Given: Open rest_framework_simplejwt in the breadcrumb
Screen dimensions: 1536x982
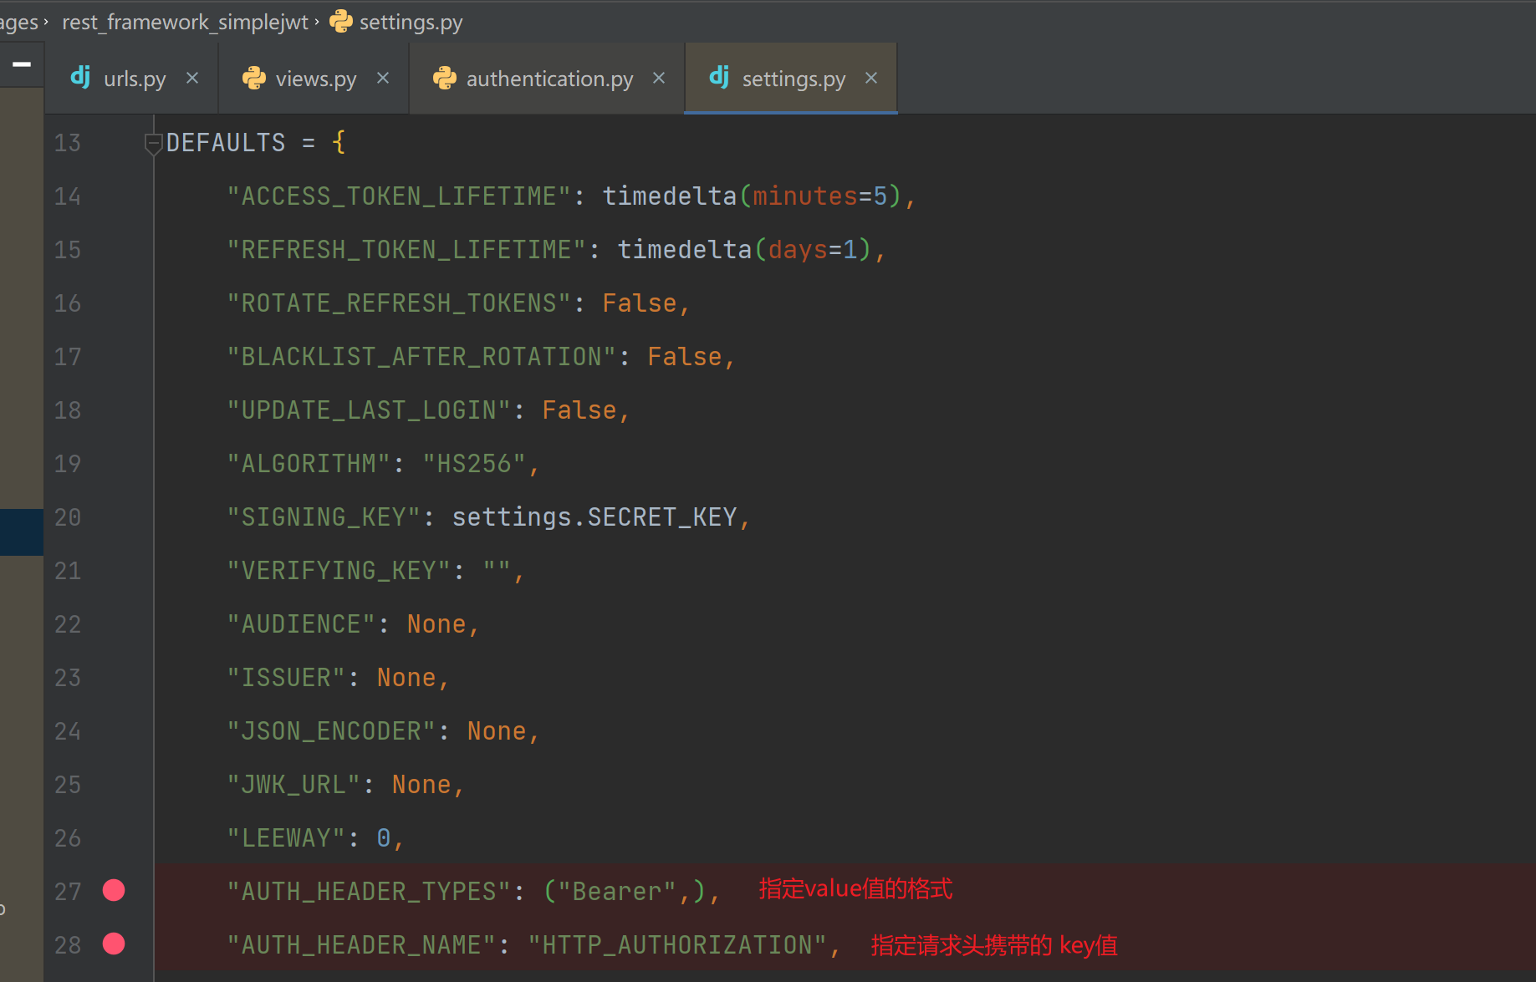Looking at the screenshot, I should tap(185, 22).
